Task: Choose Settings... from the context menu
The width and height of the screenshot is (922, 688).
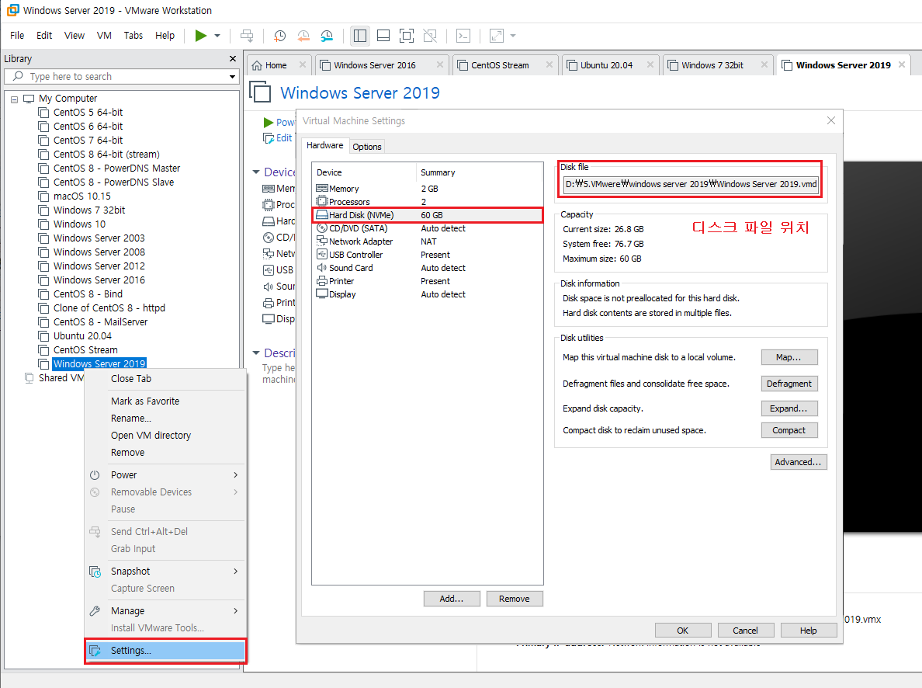Action: point(165,650)
